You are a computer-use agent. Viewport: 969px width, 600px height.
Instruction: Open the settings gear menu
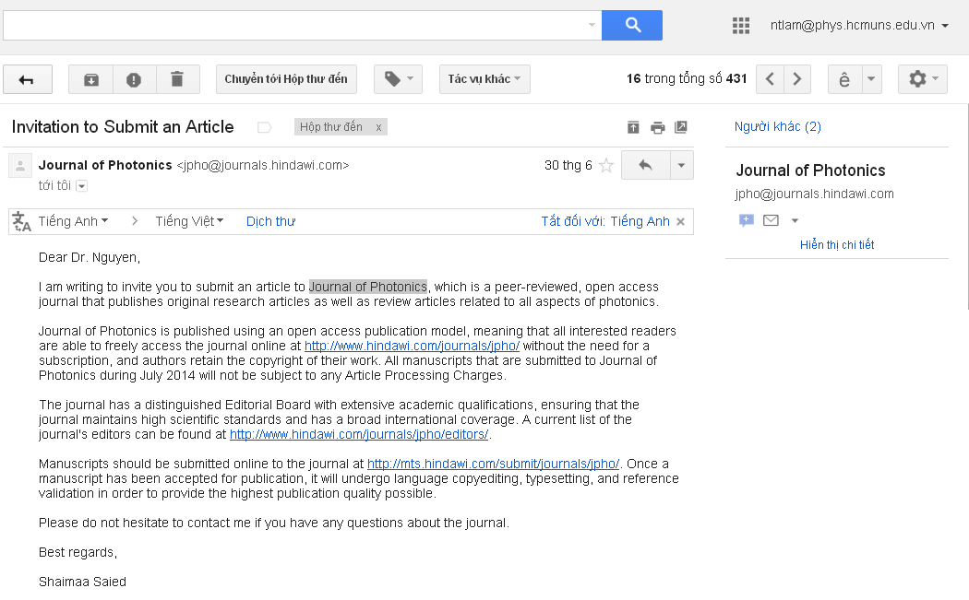coord(923,79)
